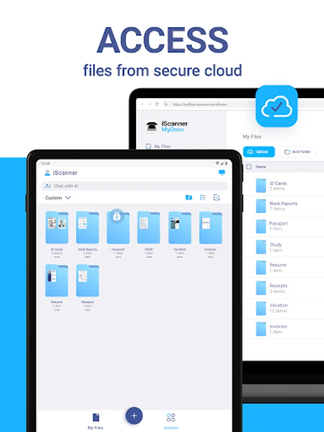Open the locked Passport folder on tablet

point(118,228)
